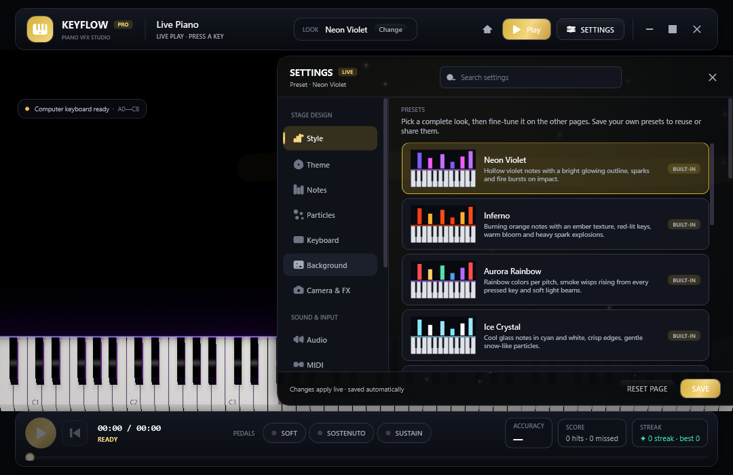Screen dimensions: 733x475
Task: Click the SCORE hits and missed box
Action: pyautogui.click(x=592, y=433)
